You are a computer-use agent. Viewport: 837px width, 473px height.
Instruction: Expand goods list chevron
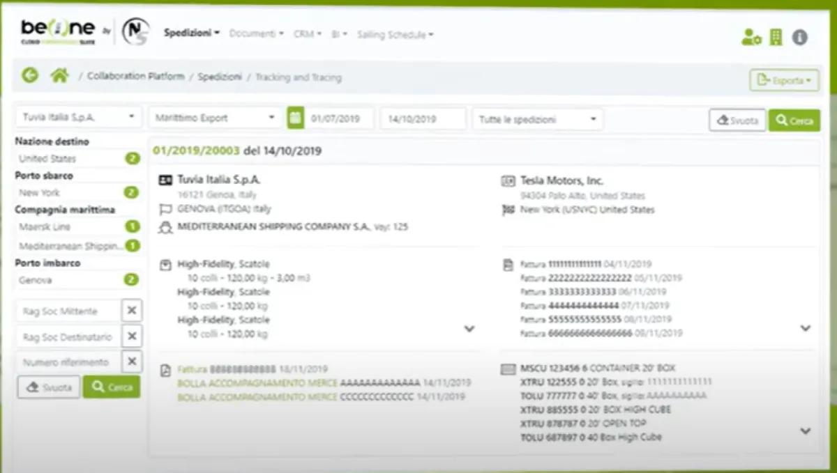pos(469,328)
